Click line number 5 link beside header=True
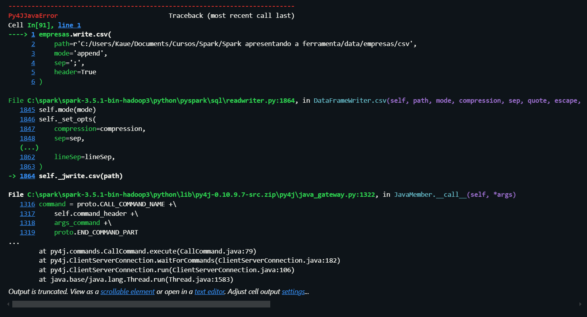 click(33, 72)
